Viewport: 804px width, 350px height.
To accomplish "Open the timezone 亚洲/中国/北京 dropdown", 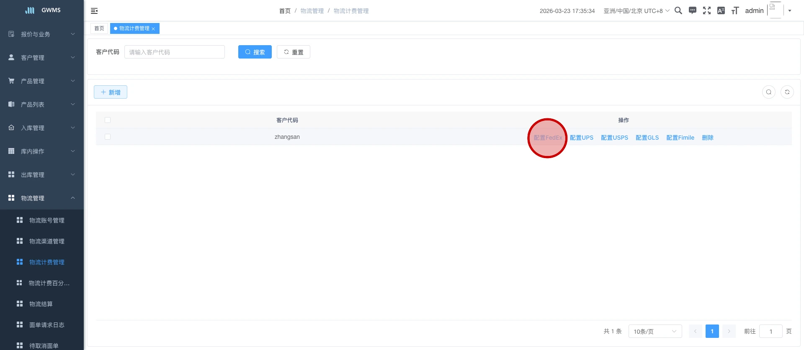I will click(x=636, y=11).
